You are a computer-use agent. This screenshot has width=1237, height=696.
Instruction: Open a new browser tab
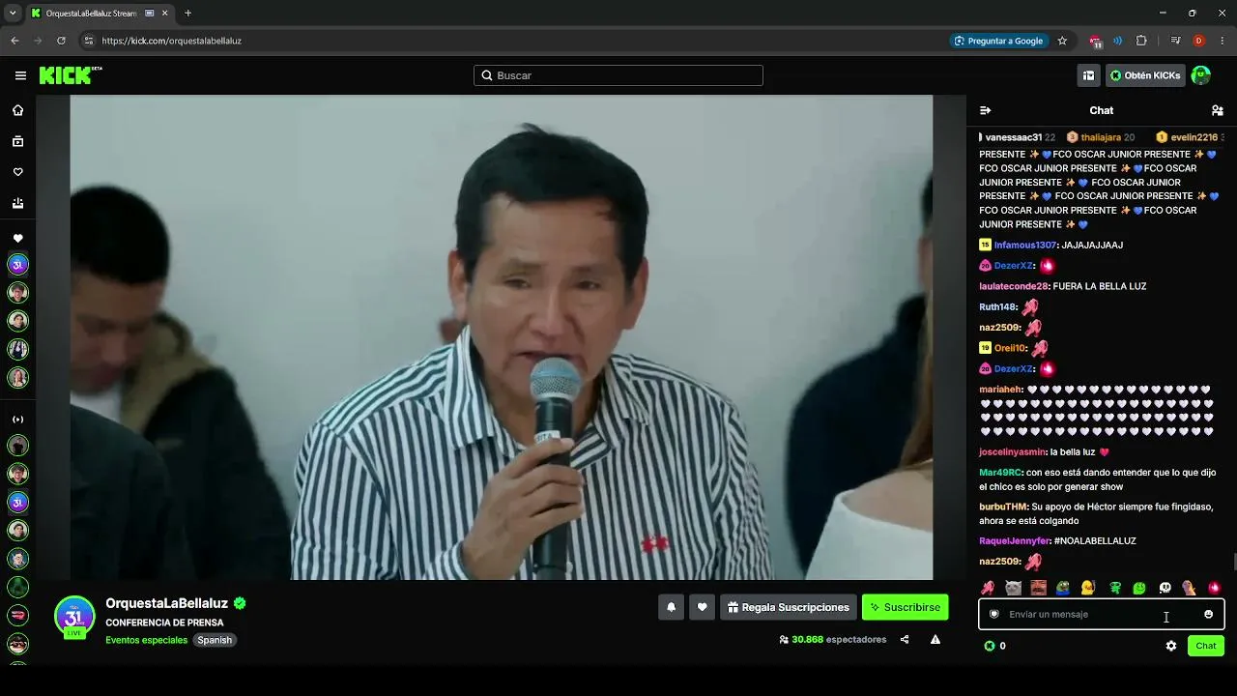[x=187, y=14]
